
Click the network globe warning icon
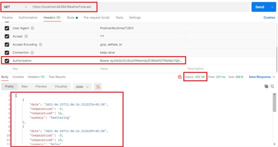point(180,77)
